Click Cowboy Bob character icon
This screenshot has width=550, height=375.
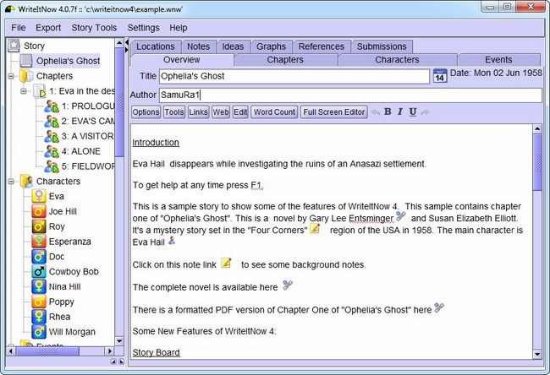tap(39, 271)
